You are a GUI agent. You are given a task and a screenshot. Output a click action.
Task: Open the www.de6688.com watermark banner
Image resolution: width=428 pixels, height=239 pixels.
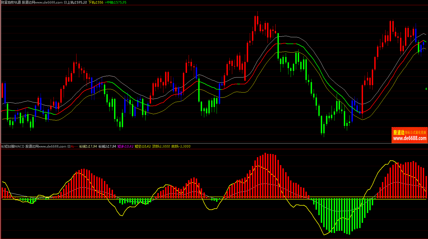pos(410,138)
